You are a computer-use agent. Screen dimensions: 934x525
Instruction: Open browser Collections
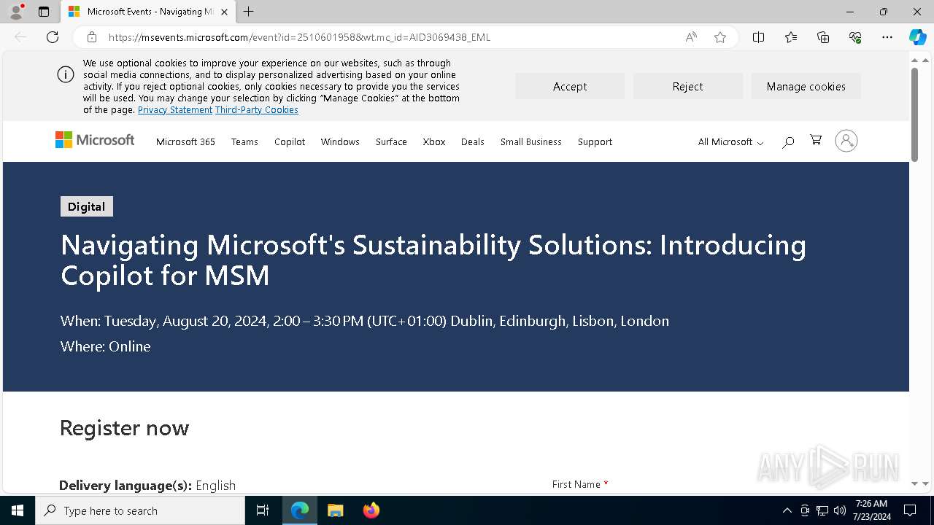[x=823, y=37]
